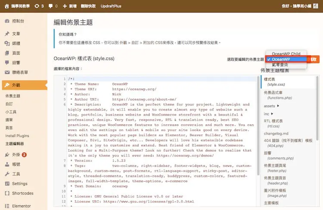Viewport: 323px width, 210px height.
Task: Open the updates icon showing 3
Action: [37, 6]
